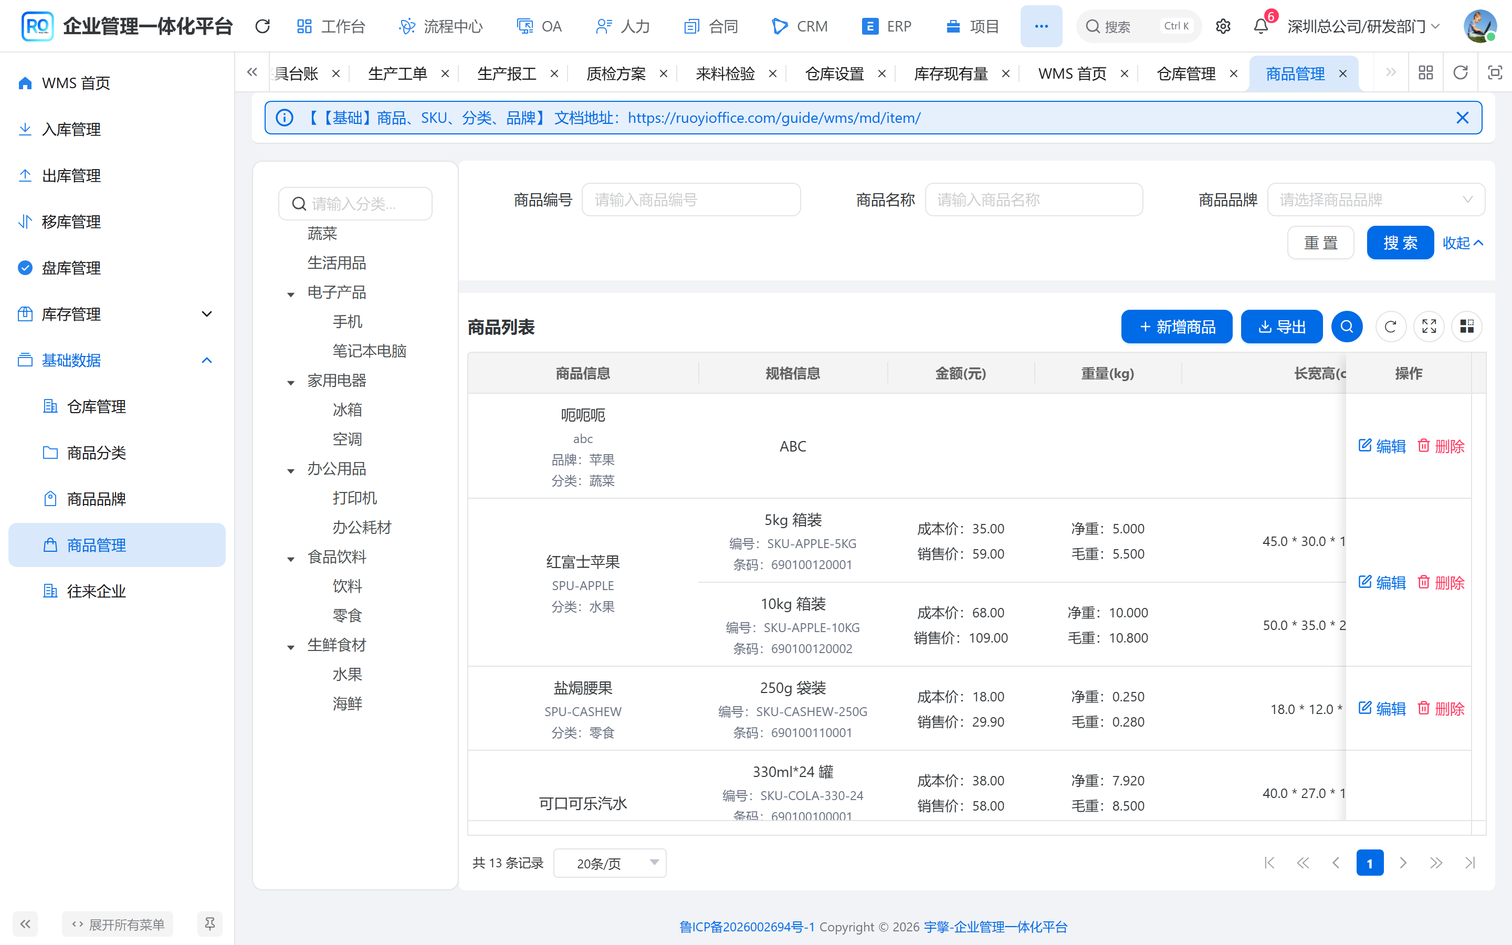Click 展开所有菜单 button
Screen dimensions: 1512x945
118,924
